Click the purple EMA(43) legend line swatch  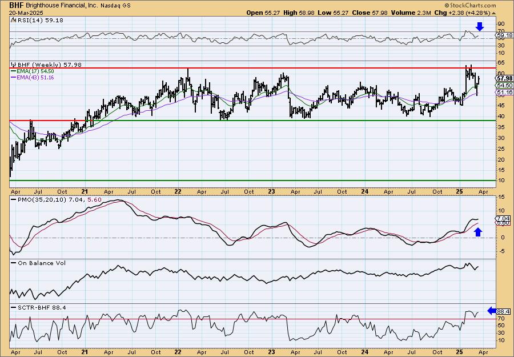click(13, 78)
